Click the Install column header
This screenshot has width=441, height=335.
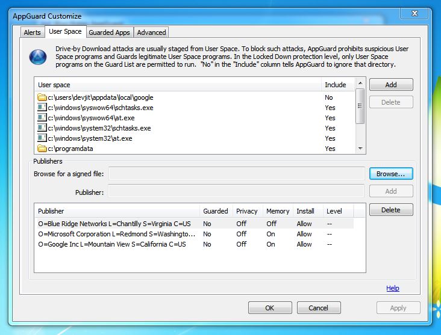pyautogui.click(x=308, y=211)
